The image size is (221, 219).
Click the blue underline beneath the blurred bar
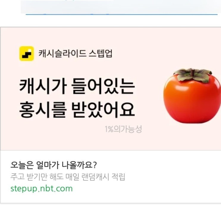[x=121, y=14]
